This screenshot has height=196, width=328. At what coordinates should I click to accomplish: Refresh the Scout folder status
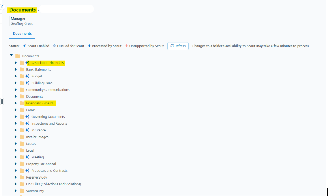click(x=178, y=46)
